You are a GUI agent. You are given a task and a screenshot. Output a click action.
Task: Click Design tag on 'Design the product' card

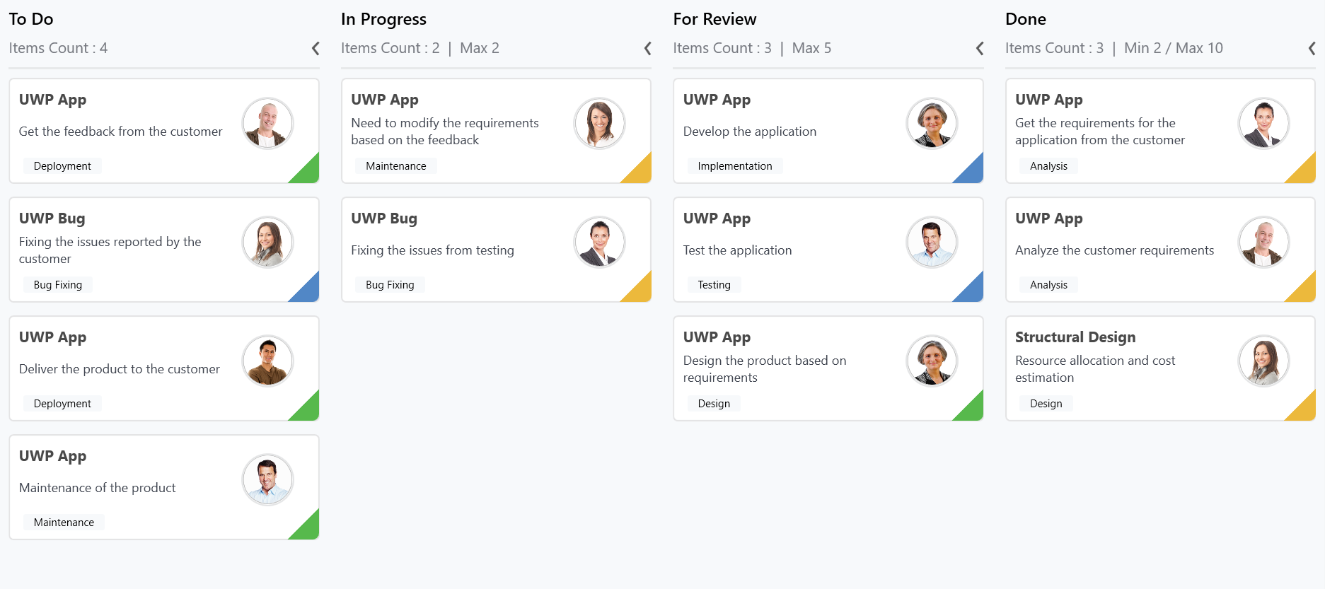coord(714,404)
